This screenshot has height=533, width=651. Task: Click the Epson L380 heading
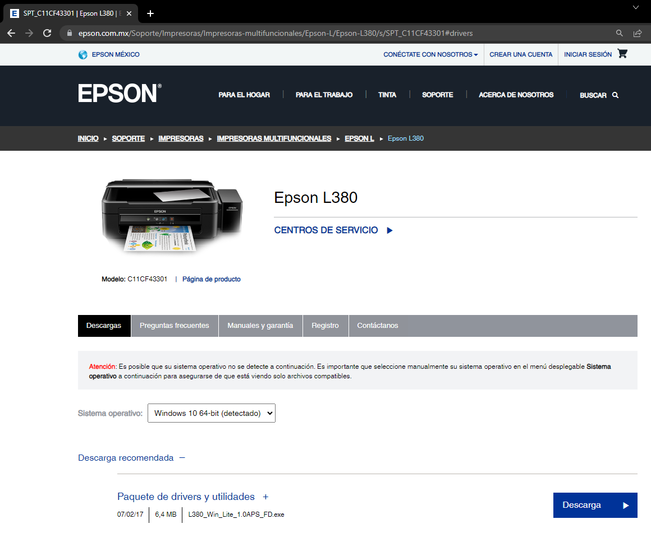tap(315, 197)
